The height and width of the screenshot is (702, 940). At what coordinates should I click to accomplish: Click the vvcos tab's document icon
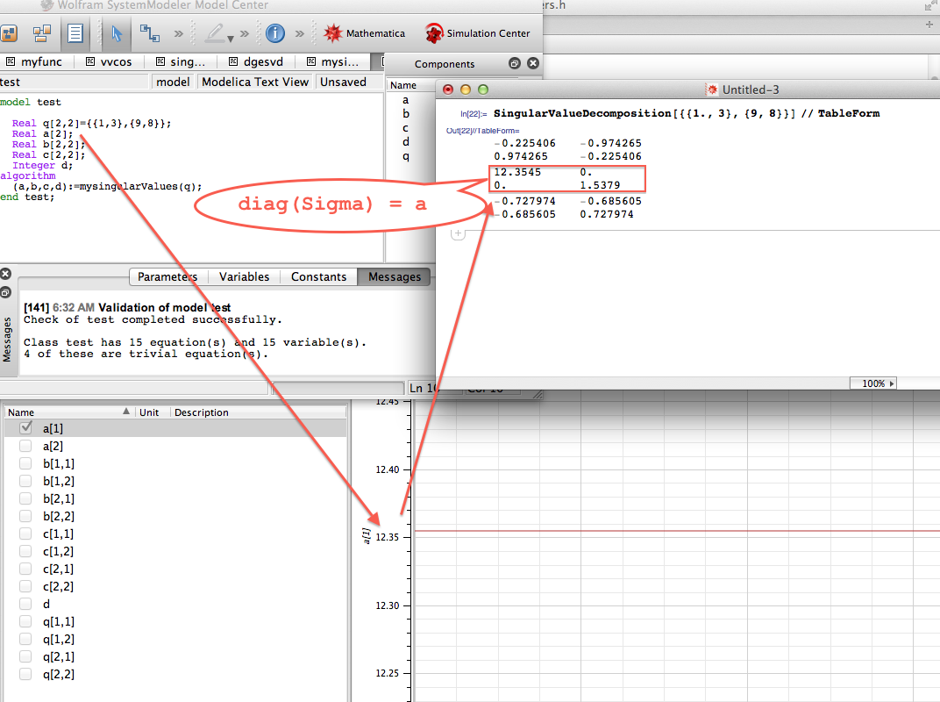[x=90, y=61]
